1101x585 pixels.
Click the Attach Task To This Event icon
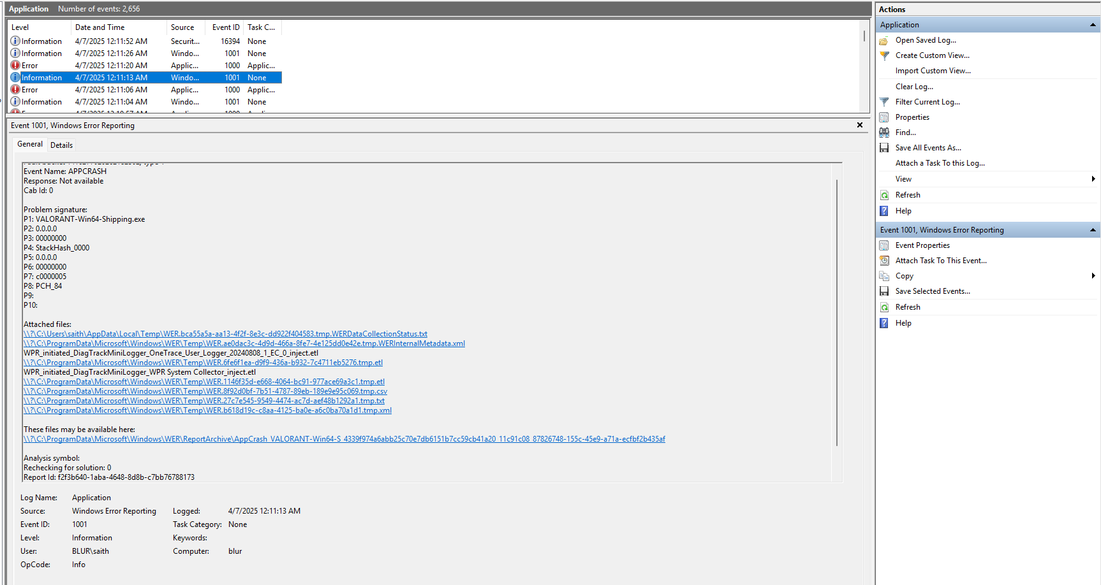coord(884,261)
